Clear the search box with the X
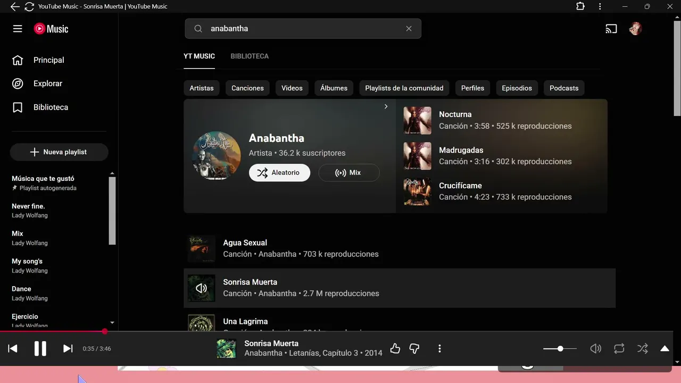 click(x=409, y=29)
